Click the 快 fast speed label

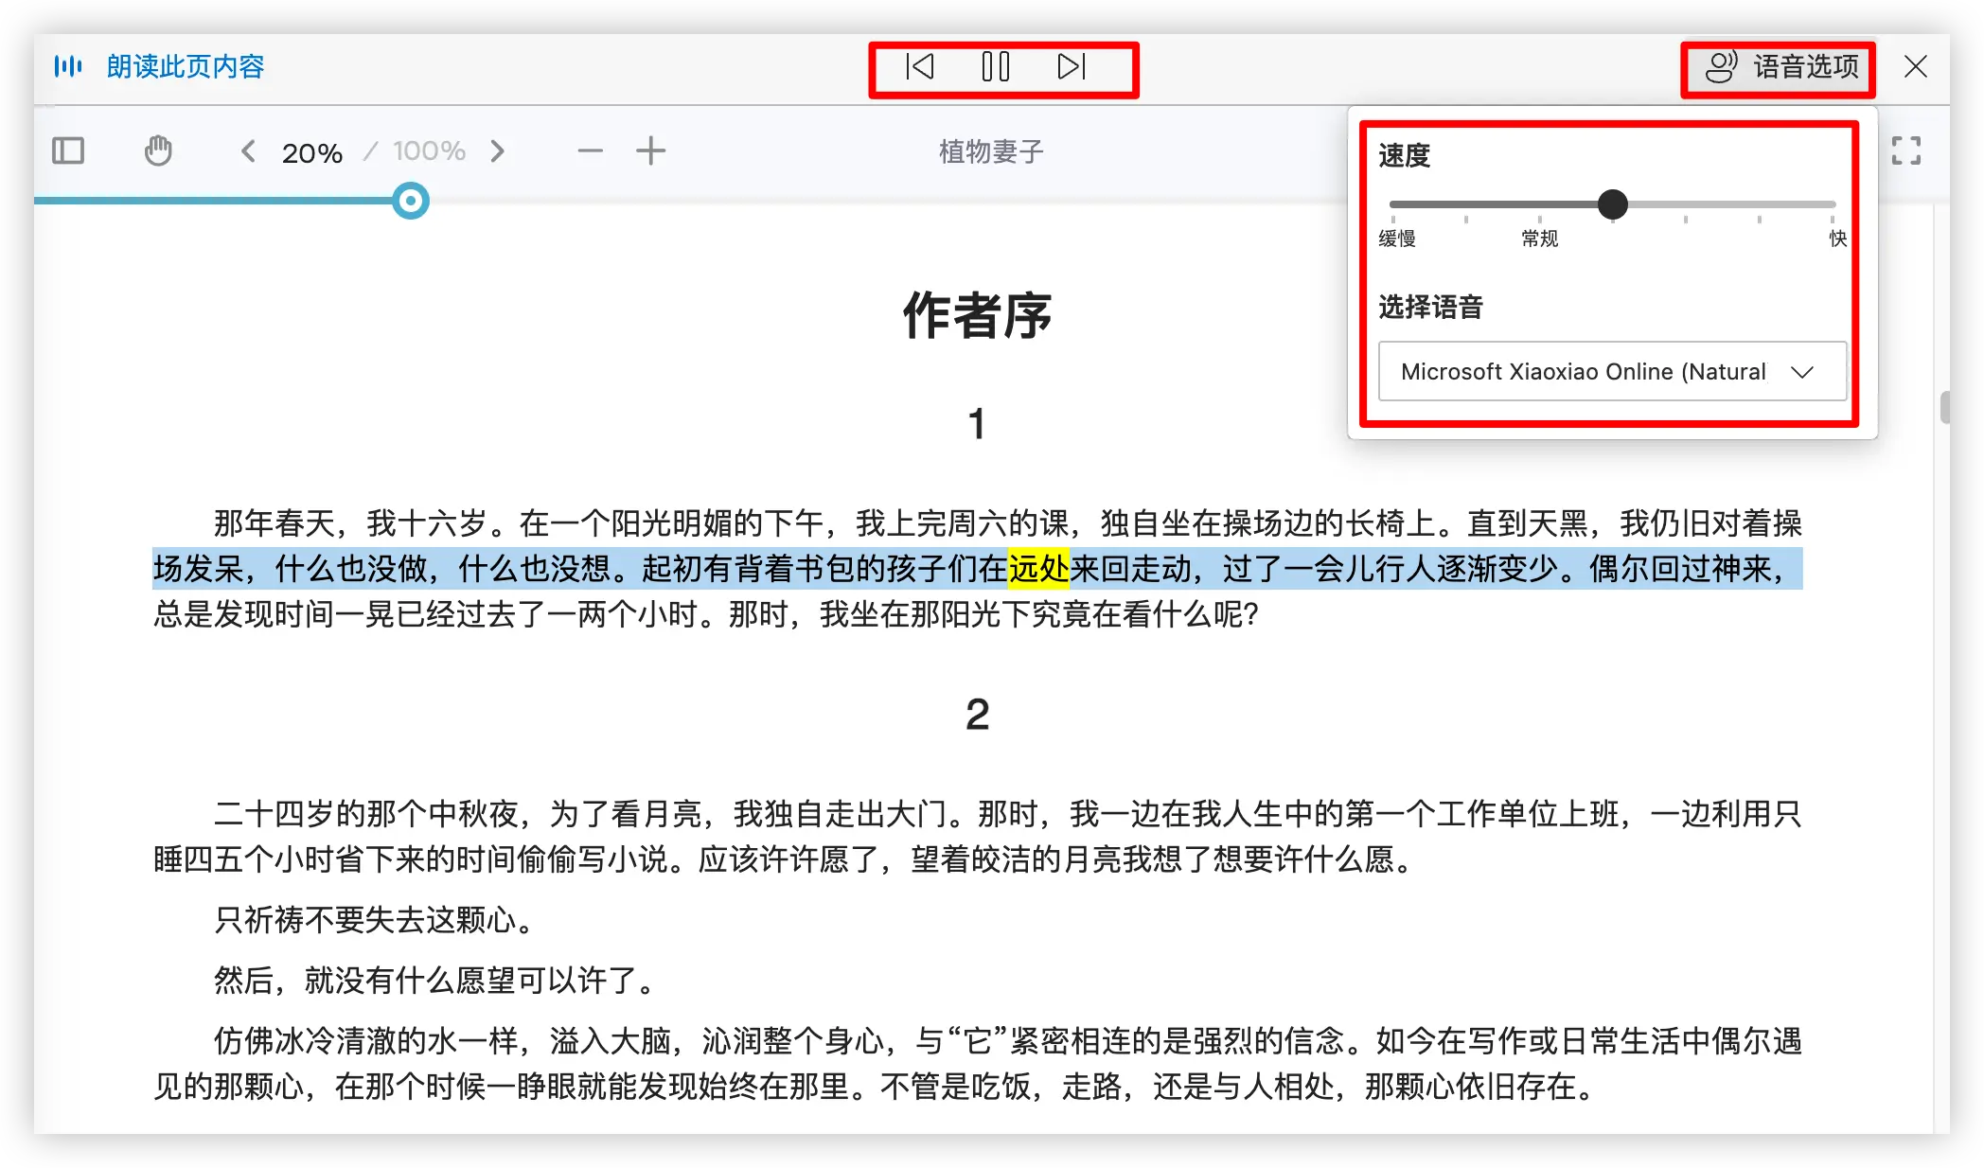(1837, 239)
